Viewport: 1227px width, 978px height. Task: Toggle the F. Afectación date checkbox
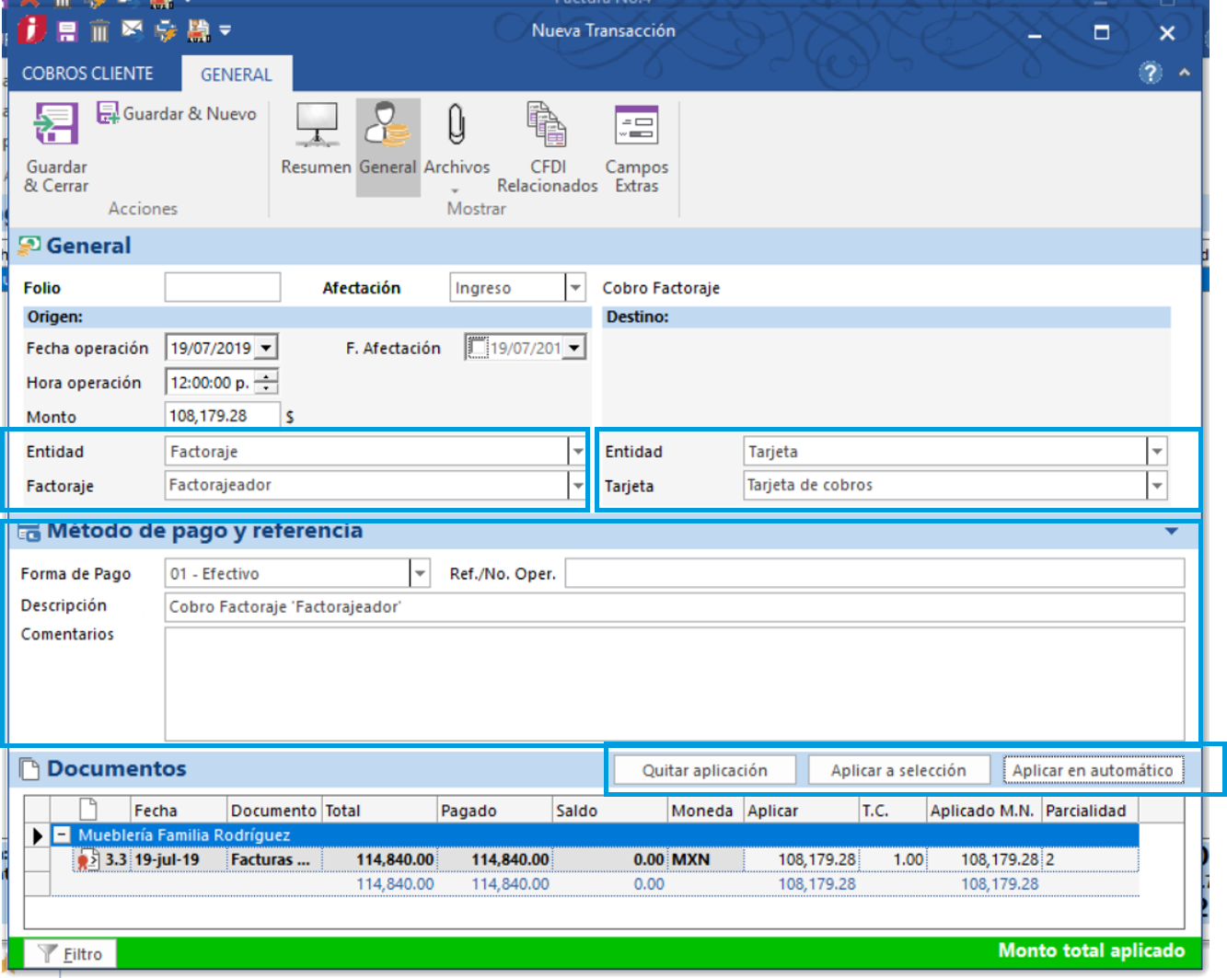(477, 348)
